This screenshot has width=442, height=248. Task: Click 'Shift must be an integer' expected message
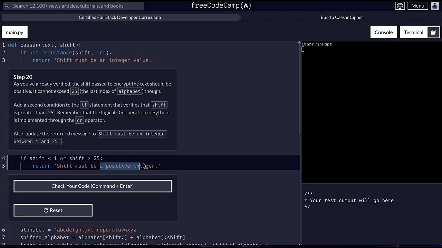click(x=90, y=137)
